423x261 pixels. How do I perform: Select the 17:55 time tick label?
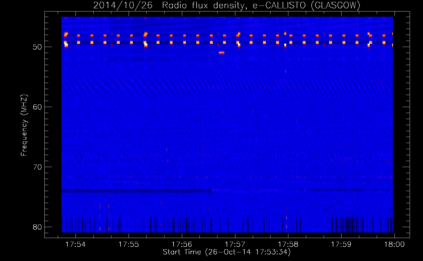(x=129, y=245)
